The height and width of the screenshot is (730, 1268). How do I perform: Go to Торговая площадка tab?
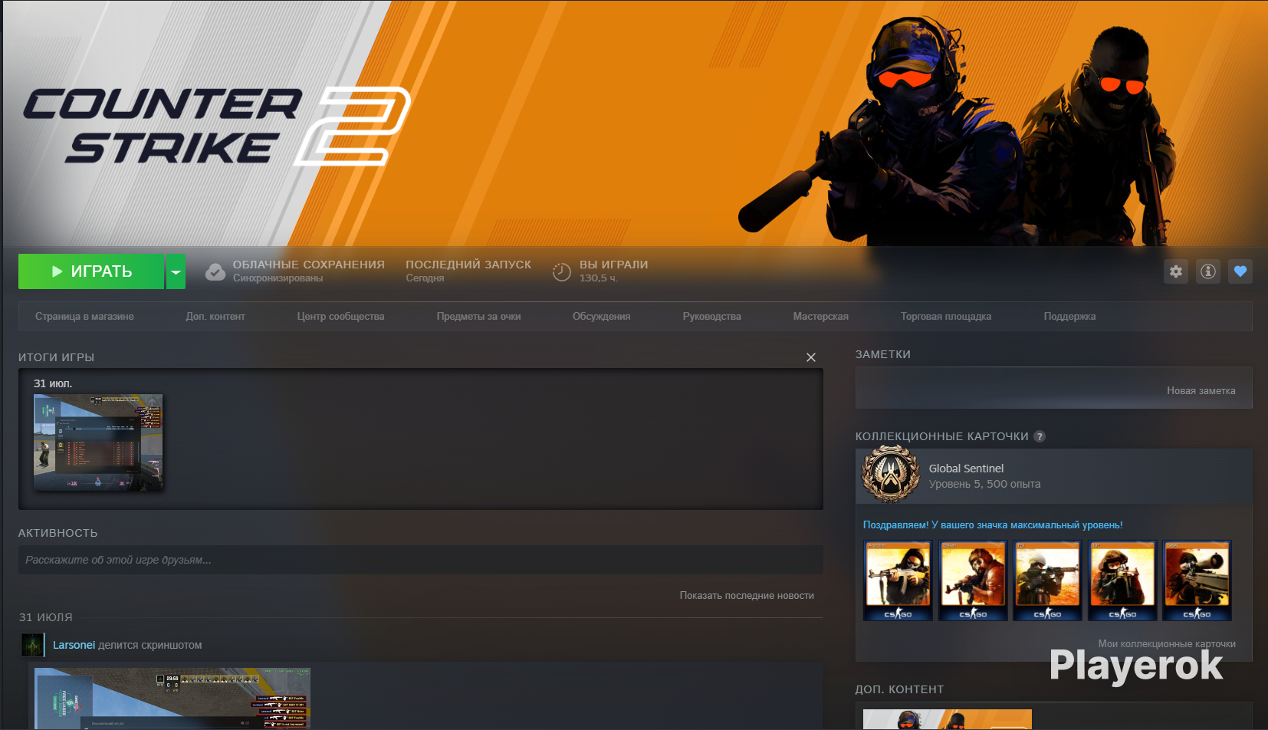tap(946, 317)
